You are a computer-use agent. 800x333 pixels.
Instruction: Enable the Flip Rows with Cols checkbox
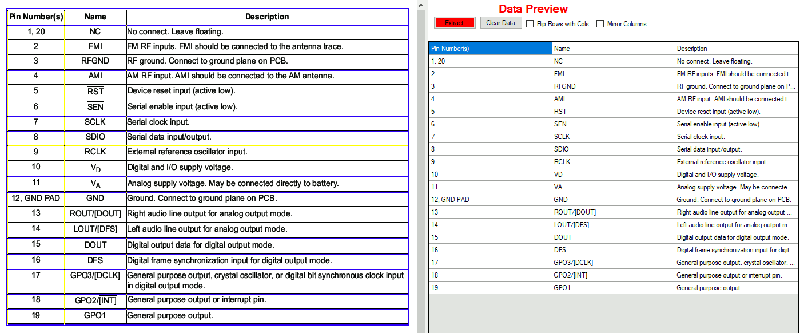530,24
